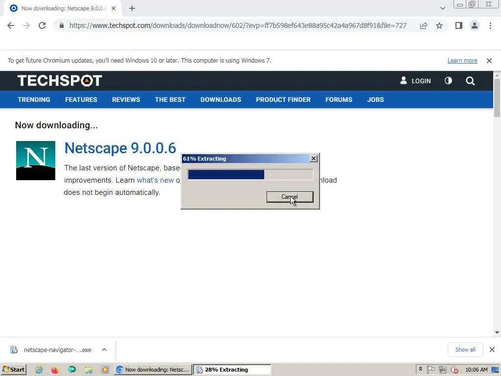Open the FORUMS menu item
This screenshot has height=376, width=501.
(x=339, y=100)
